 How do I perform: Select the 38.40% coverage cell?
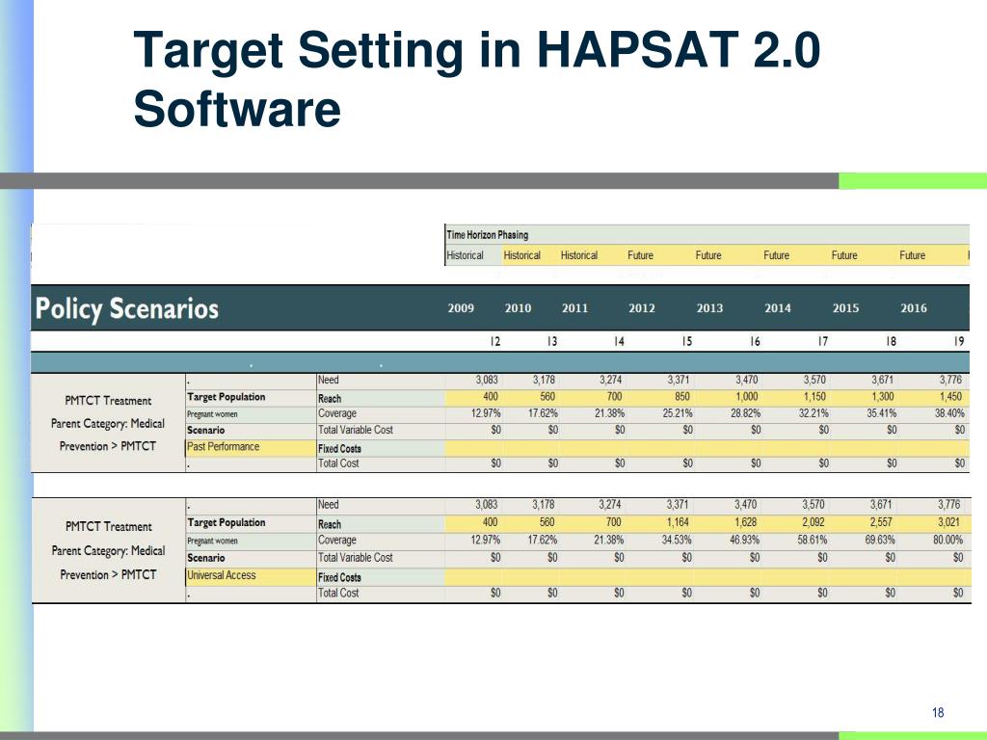tap(949, 413)
